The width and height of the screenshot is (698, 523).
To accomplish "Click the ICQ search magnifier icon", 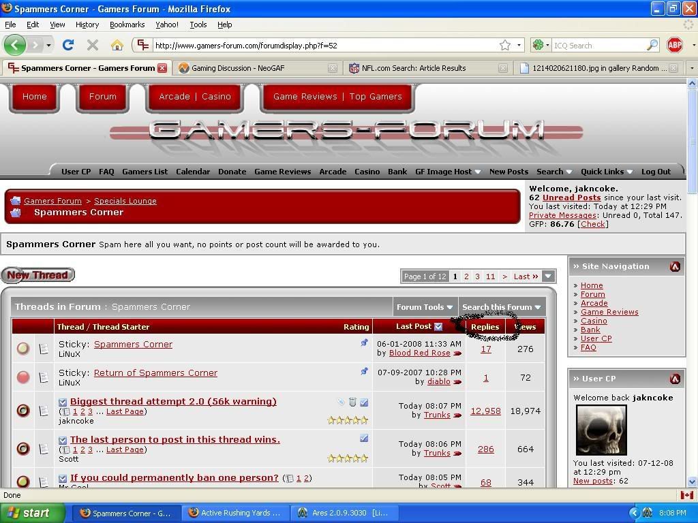I will pos(652,45).
